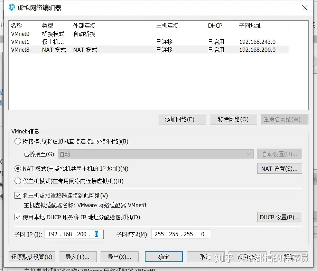Screen dimensions: 317x271
Task: Click 自动设置(U)... button
Action: (280, 154)
